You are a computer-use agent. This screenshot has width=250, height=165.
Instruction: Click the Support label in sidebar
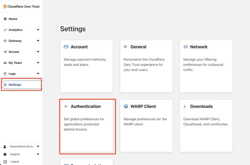(x=15, y=154)
